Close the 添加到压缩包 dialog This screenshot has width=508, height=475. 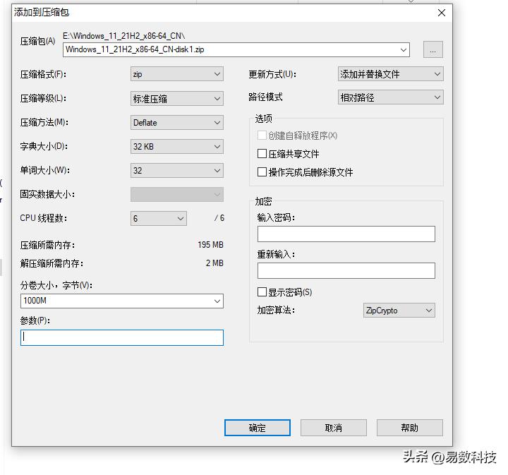[x=441, y=13]
